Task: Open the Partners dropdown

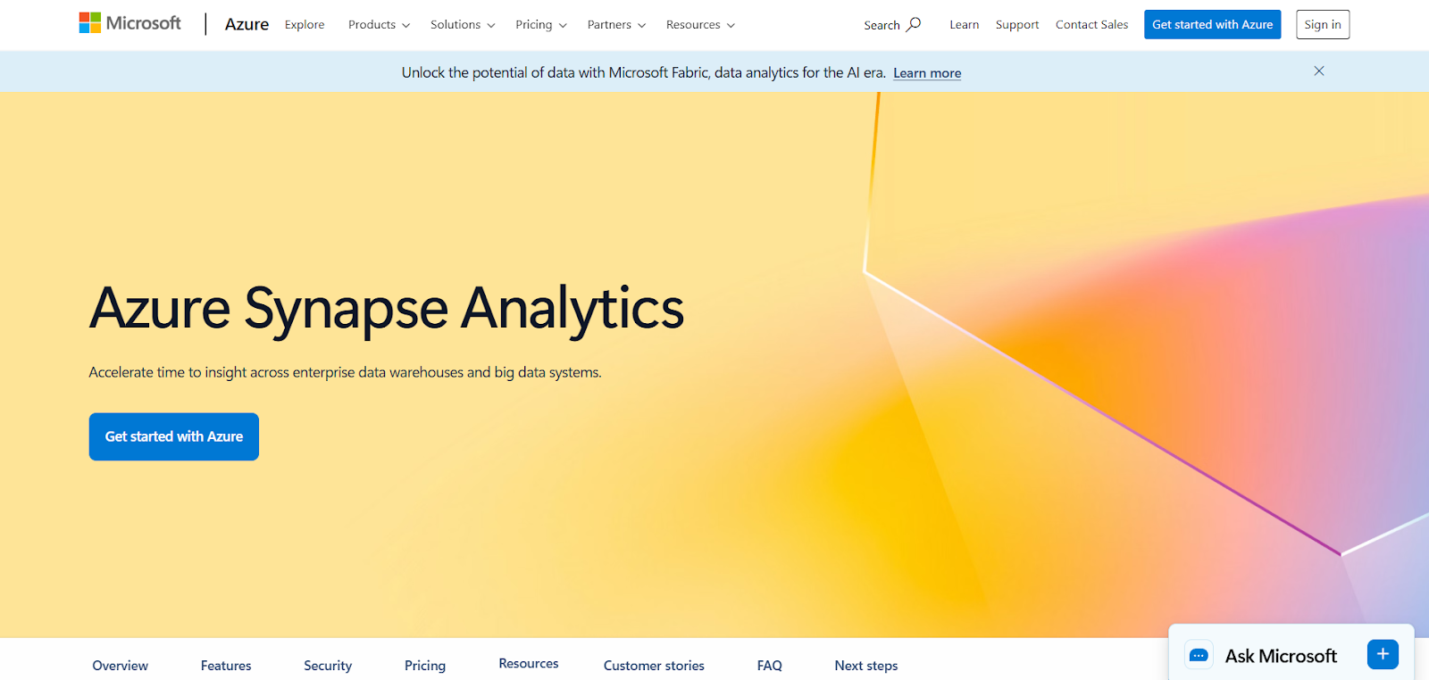Action: coord(615,25)
